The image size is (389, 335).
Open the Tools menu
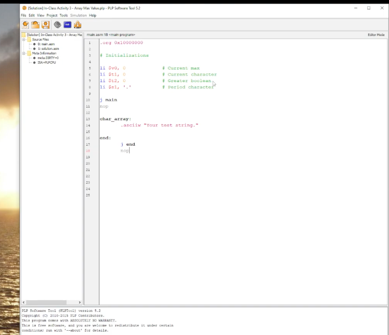click(x=63, y=15)
